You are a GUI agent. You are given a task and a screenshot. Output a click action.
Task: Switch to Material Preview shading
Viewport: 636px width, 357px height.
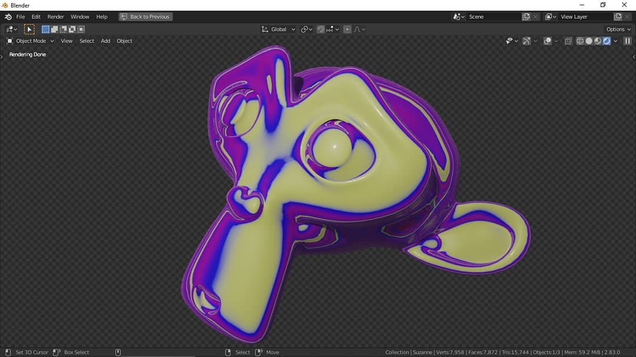598,41
